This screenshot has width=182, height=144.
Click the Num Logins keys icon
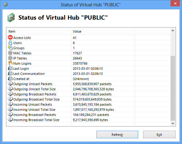[x=10, y=63]
